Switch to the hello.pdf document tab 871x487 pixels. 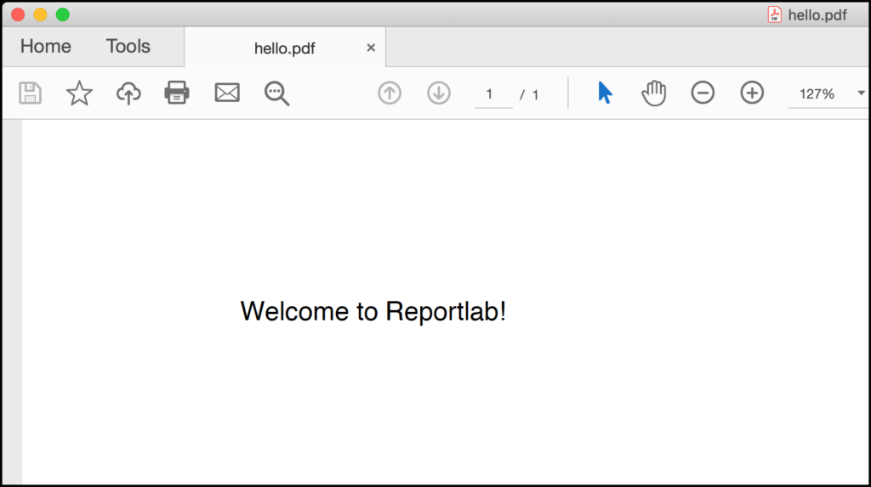click(x=284, y=48)
